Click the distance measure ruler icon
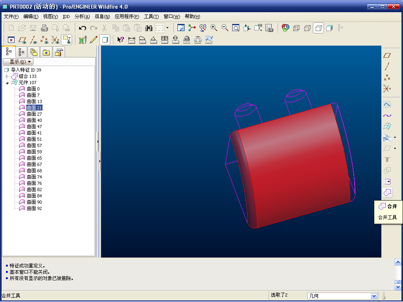This screenshot has height=302, width=403. [x=131, y=40]
